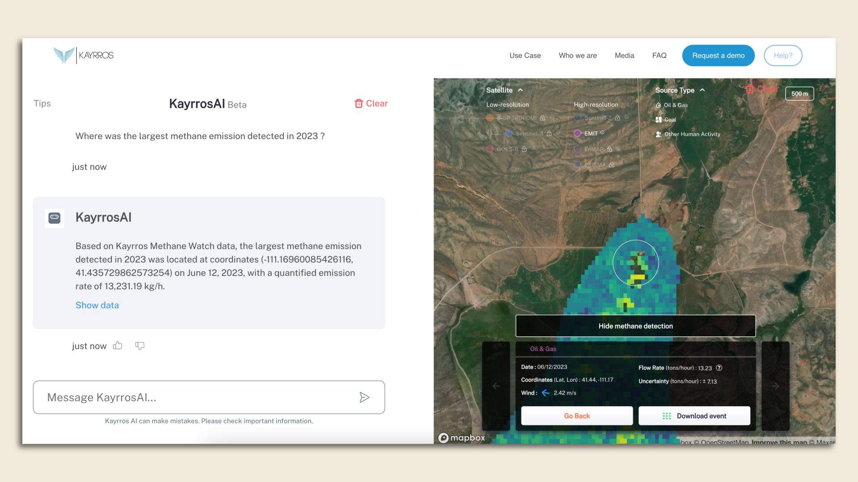Screen dimensions: 858x482
Task: Click the Go Back button
Action: coord(577,416)
